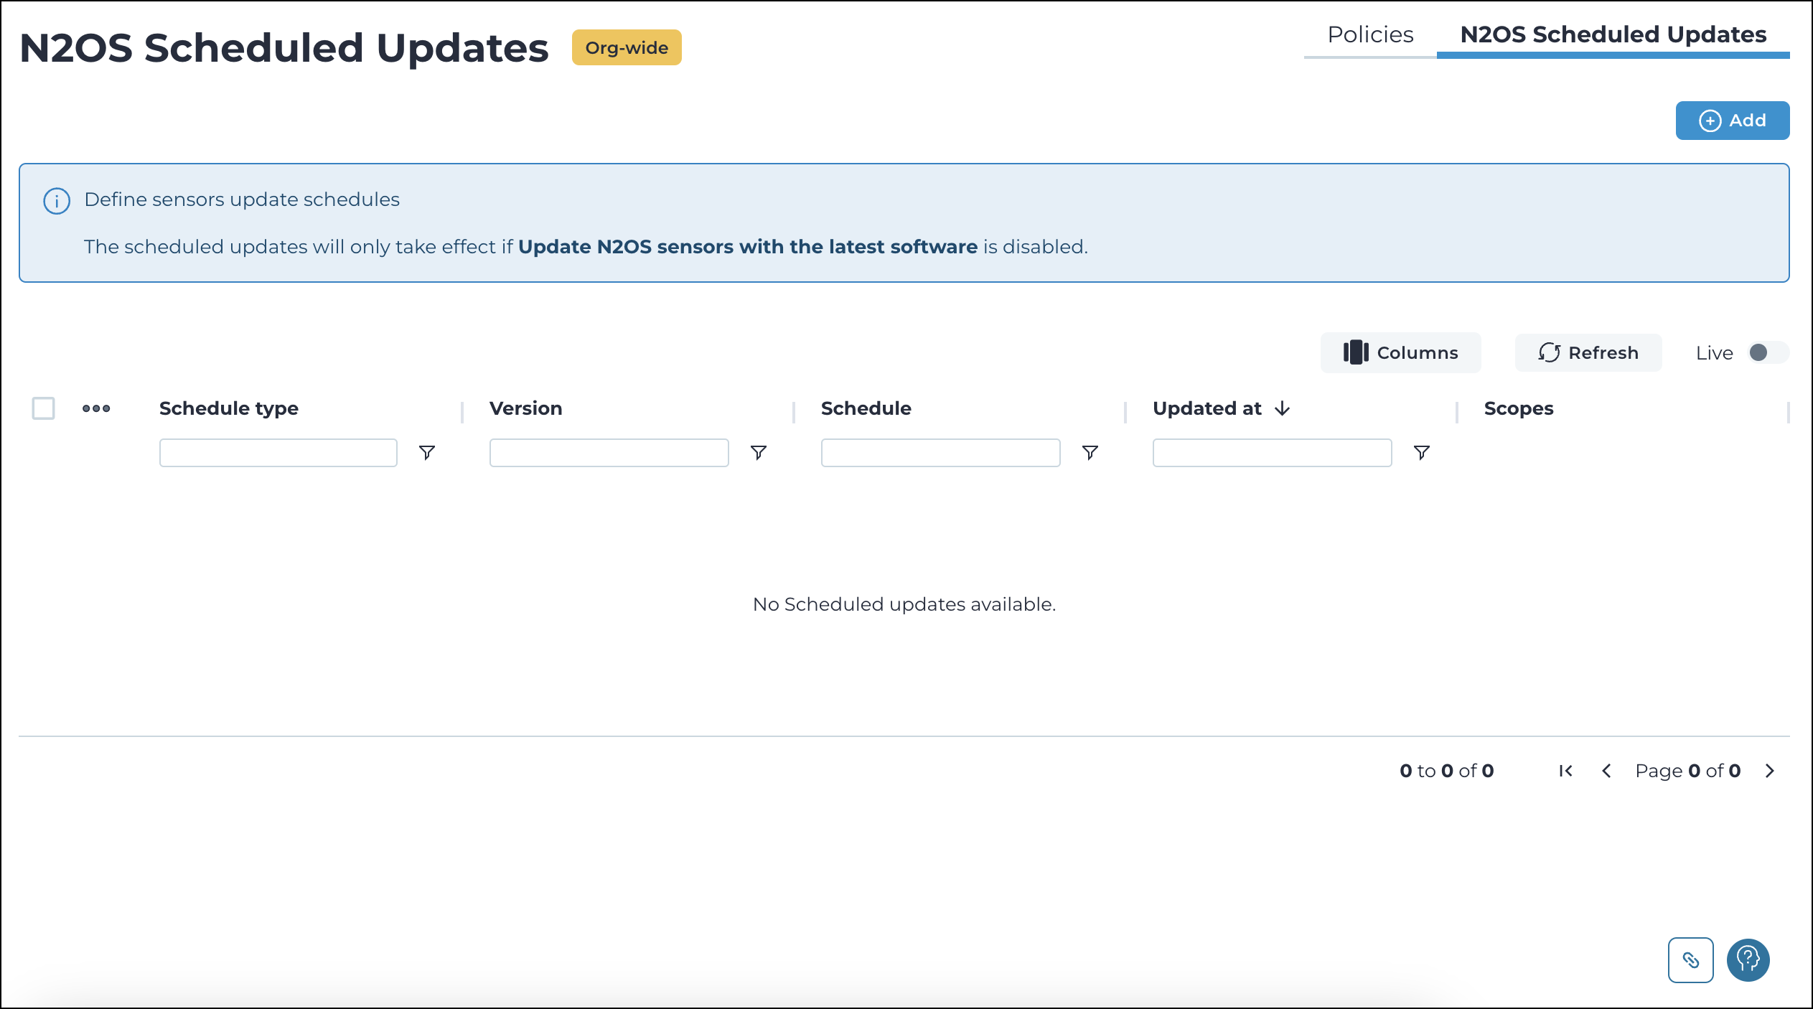Go to the previous page
The height and width of the screenshot is (1009, 1813).
(x=1607, y=771)
